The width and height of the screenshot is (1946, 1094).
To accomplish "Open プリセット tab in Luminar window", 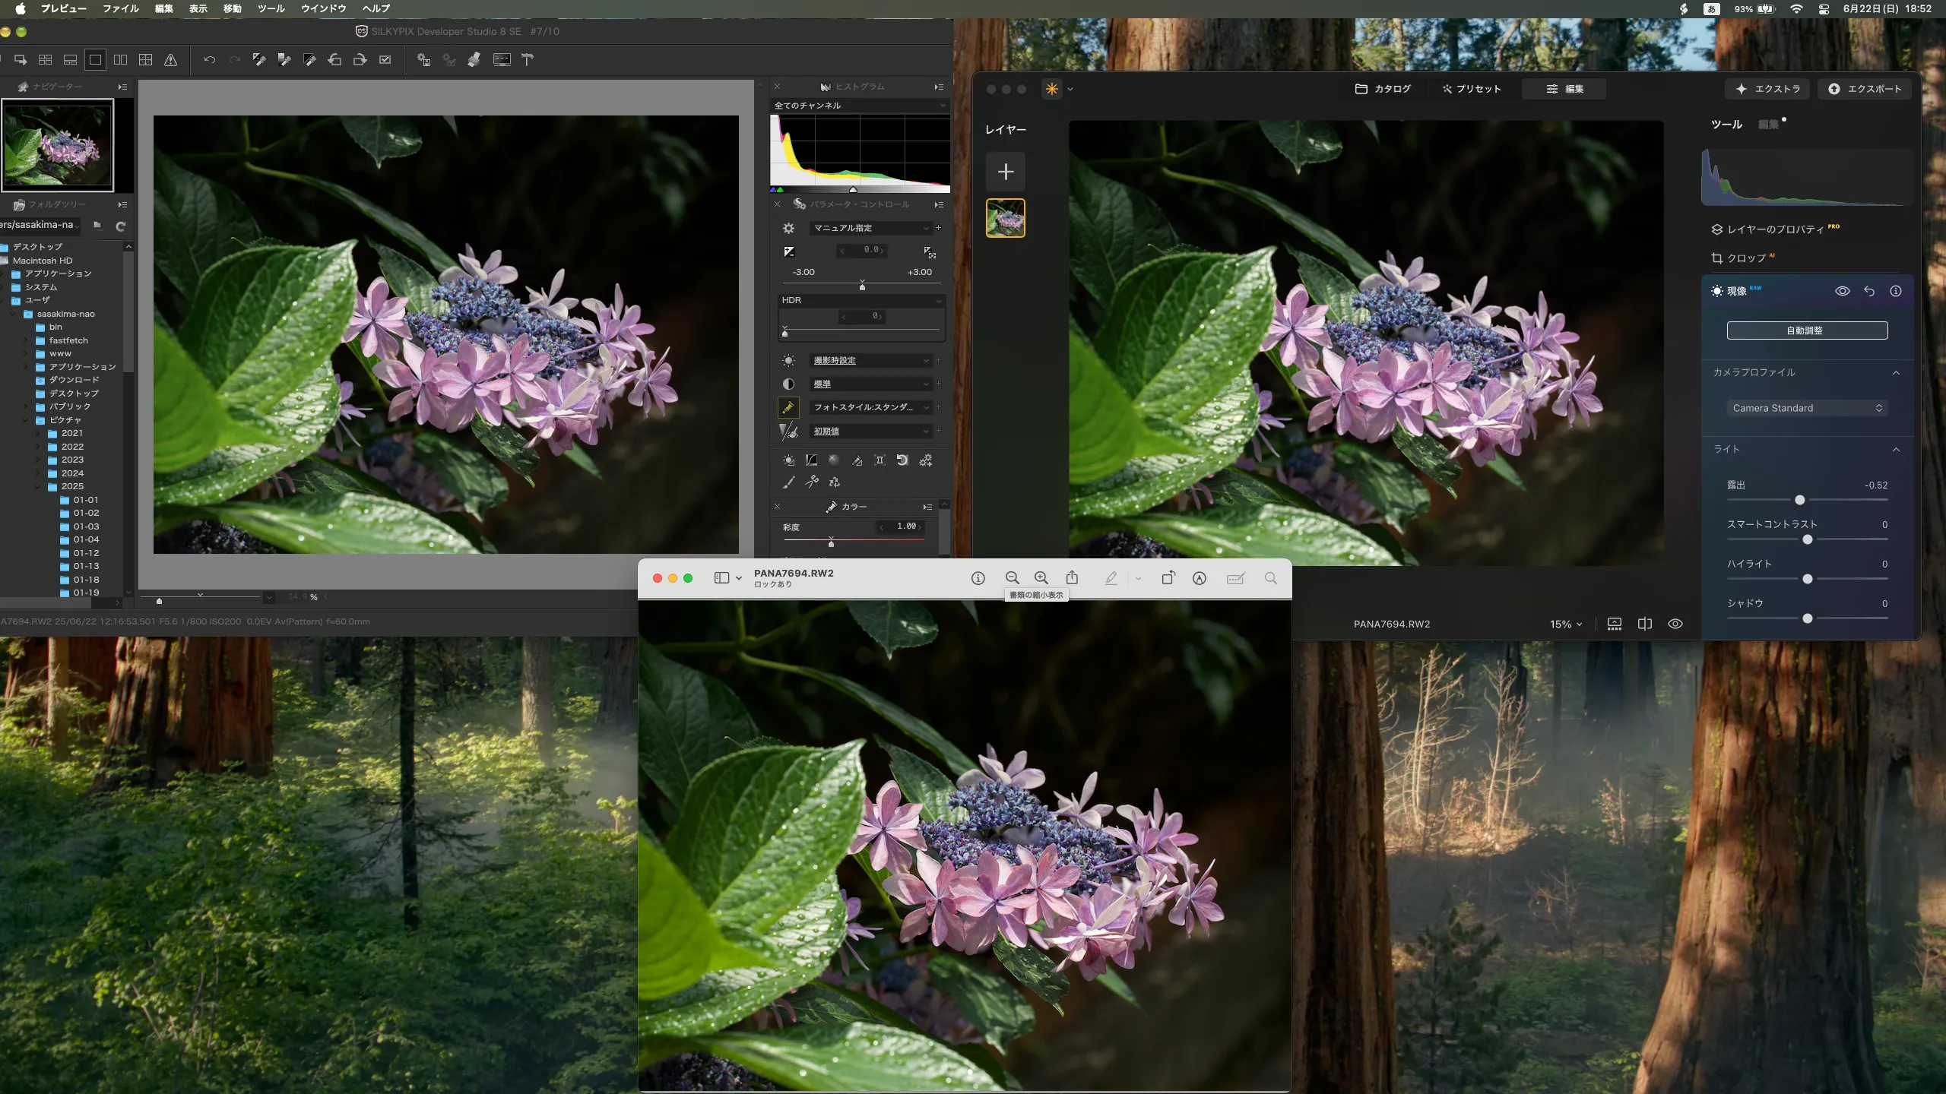I will click(1472, 89).
